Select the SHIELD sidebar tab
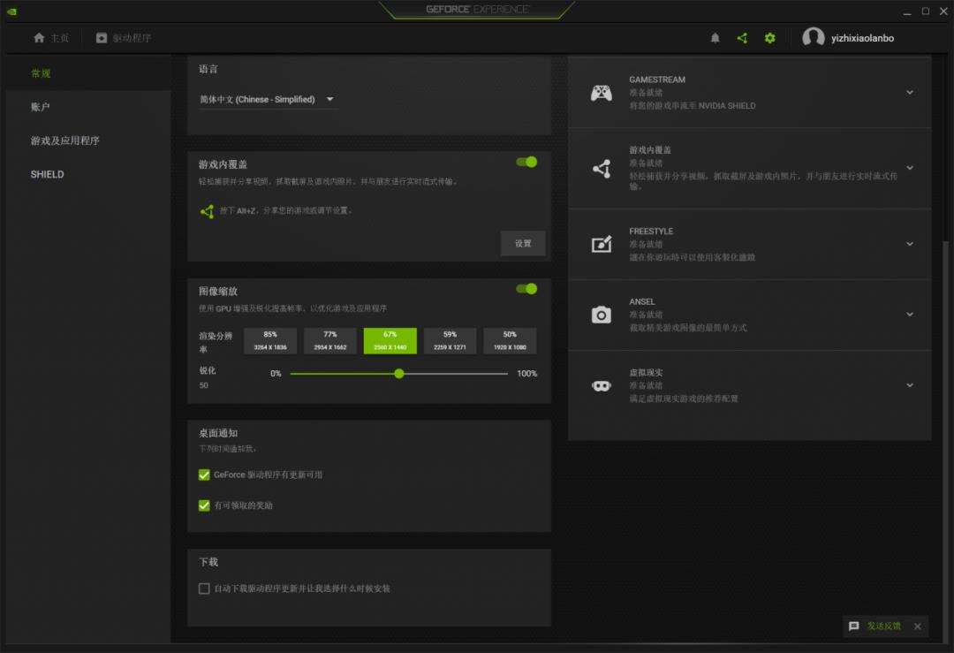 click(x=88, y=174)
